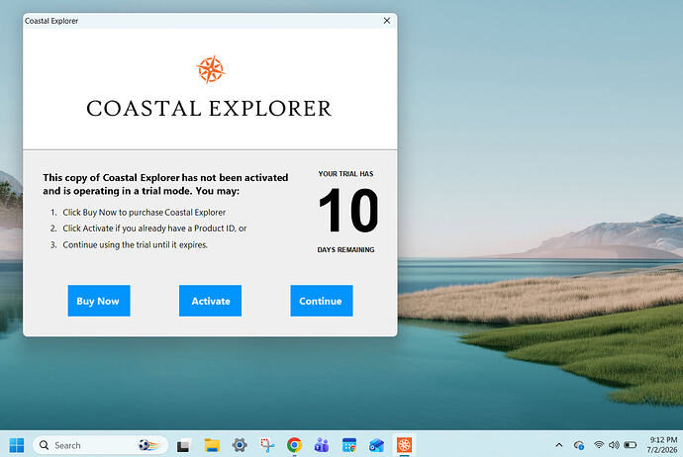Click the Activate button
683x457 pixels.
210,301
